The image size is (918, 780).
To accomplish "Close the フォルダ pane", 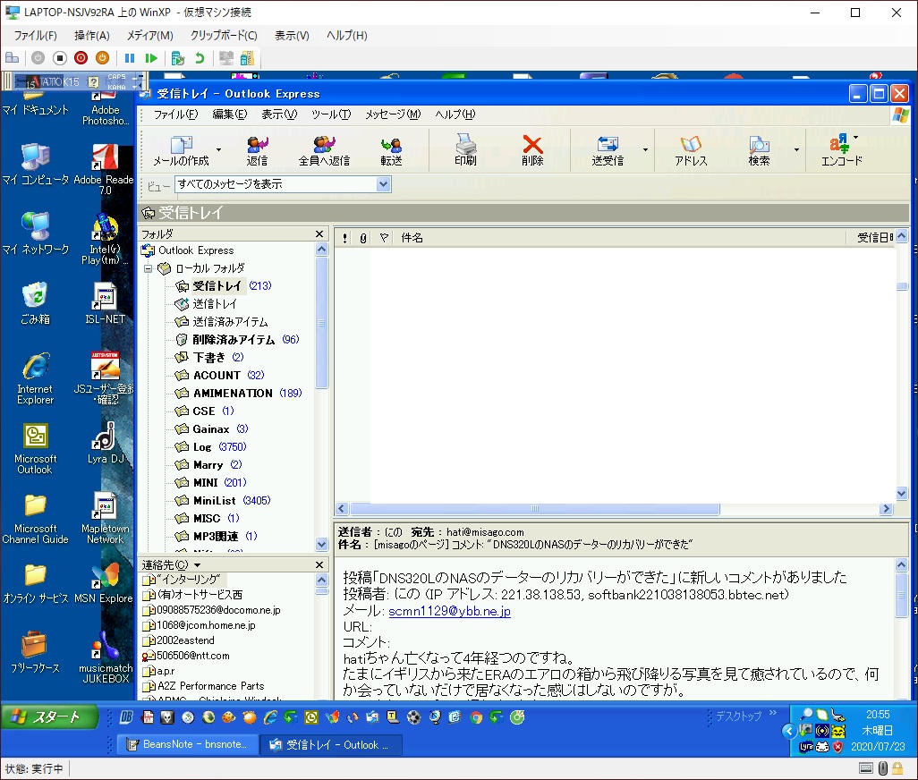I will tap(319, 234).
